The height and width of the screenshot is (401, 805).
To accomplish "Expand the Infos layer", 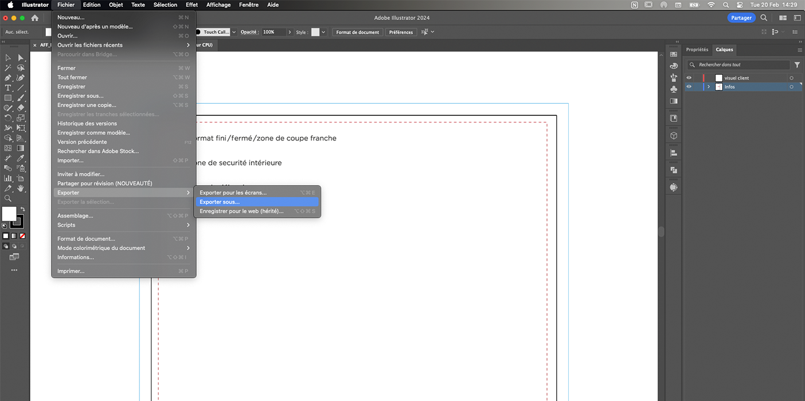I will [x=709, y=87].
